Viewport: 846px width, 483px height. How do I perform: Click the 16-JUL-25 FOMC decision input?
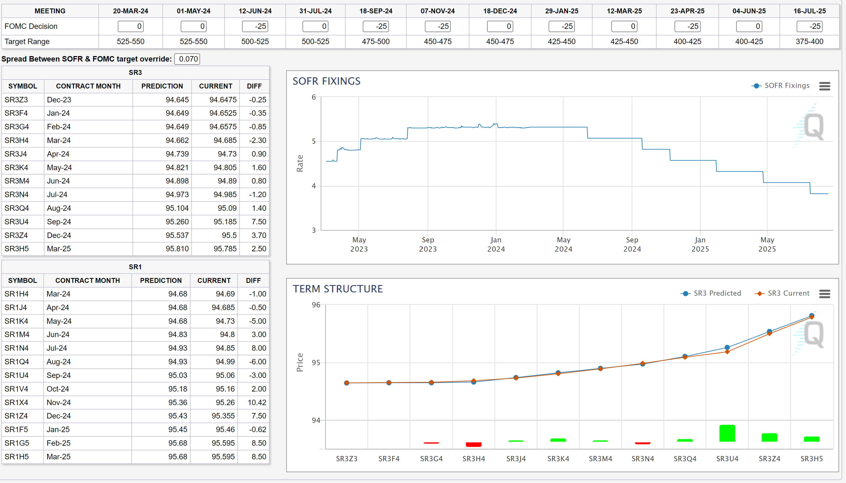[x=809, y=26]
